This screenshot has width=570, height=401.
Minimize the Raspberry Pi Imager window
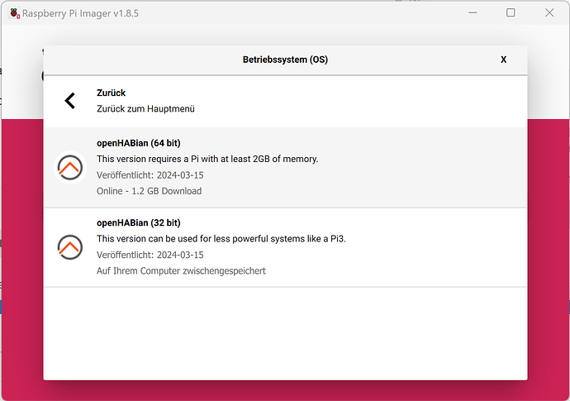coord(473,12)
